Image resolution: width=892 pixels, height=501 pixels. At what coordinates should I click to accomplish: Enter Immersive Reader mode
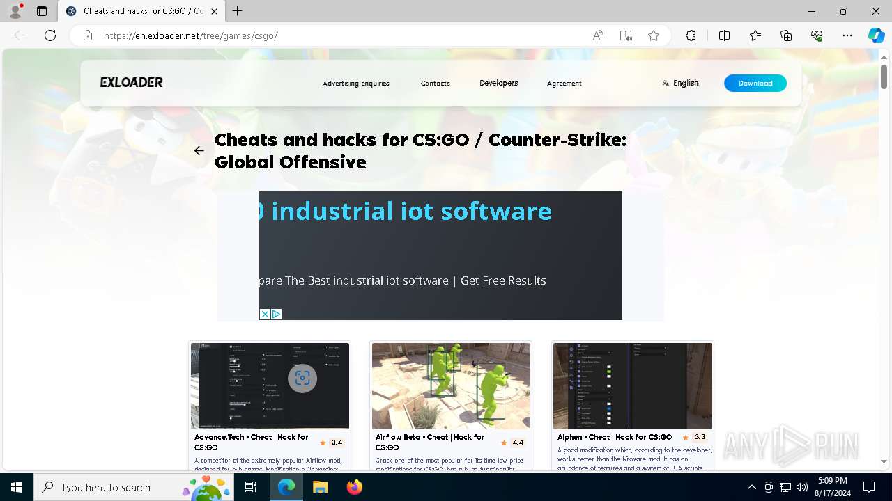point(626,35)
